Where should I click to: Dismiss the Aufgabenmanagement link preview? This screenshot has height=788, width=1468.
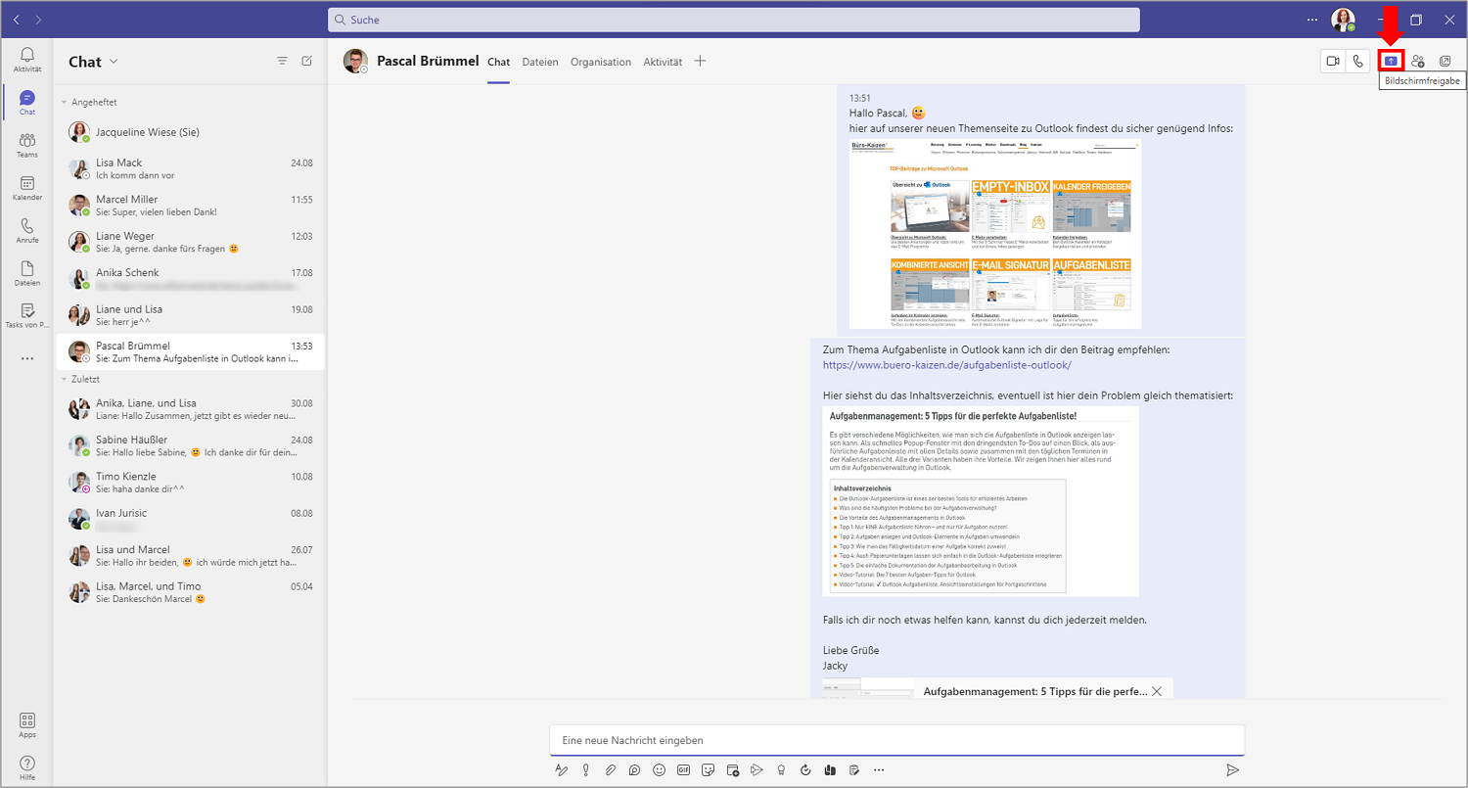pyautogui.click(x=1157, y=691)
